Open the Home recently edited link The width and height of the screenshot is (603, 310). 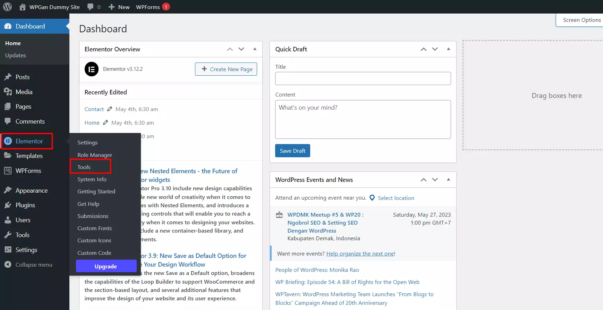click(92, 123)
